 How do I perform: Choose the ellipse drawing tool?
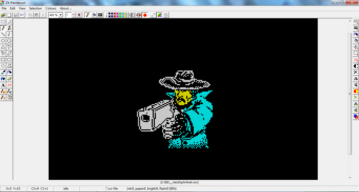(x=3, y=41)
